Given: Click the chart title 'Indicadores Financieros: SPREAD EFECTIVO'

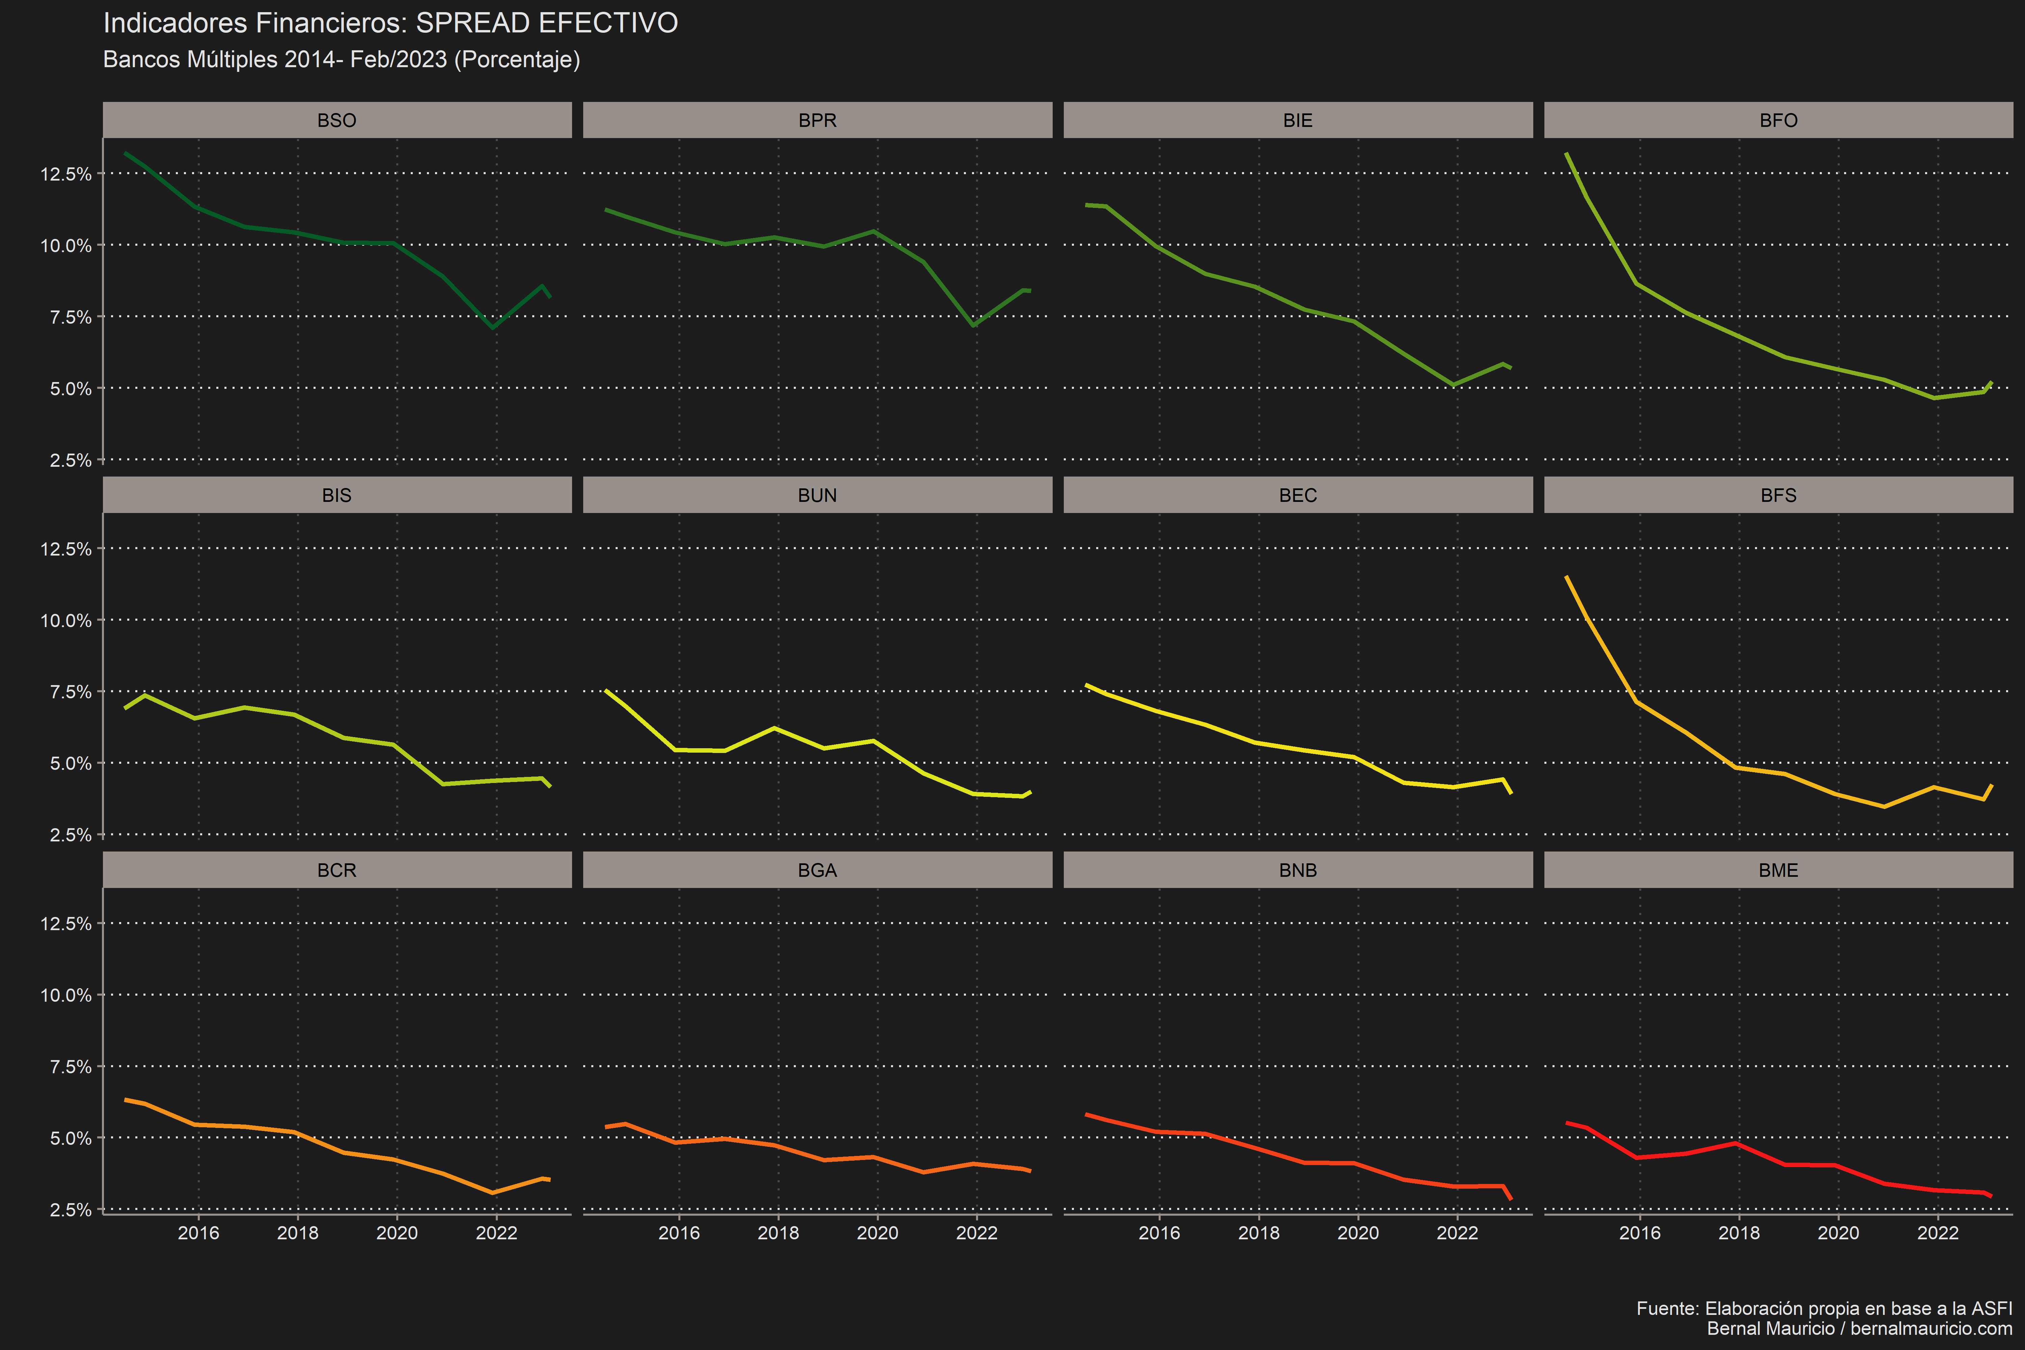Looking at the screenshot, I should tap(390, 23).
